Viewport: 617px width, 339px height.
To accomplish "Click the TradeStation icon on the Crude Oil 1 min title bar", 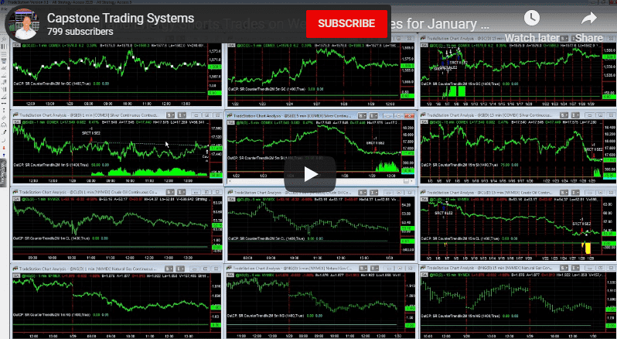I will tap(15, 192).
